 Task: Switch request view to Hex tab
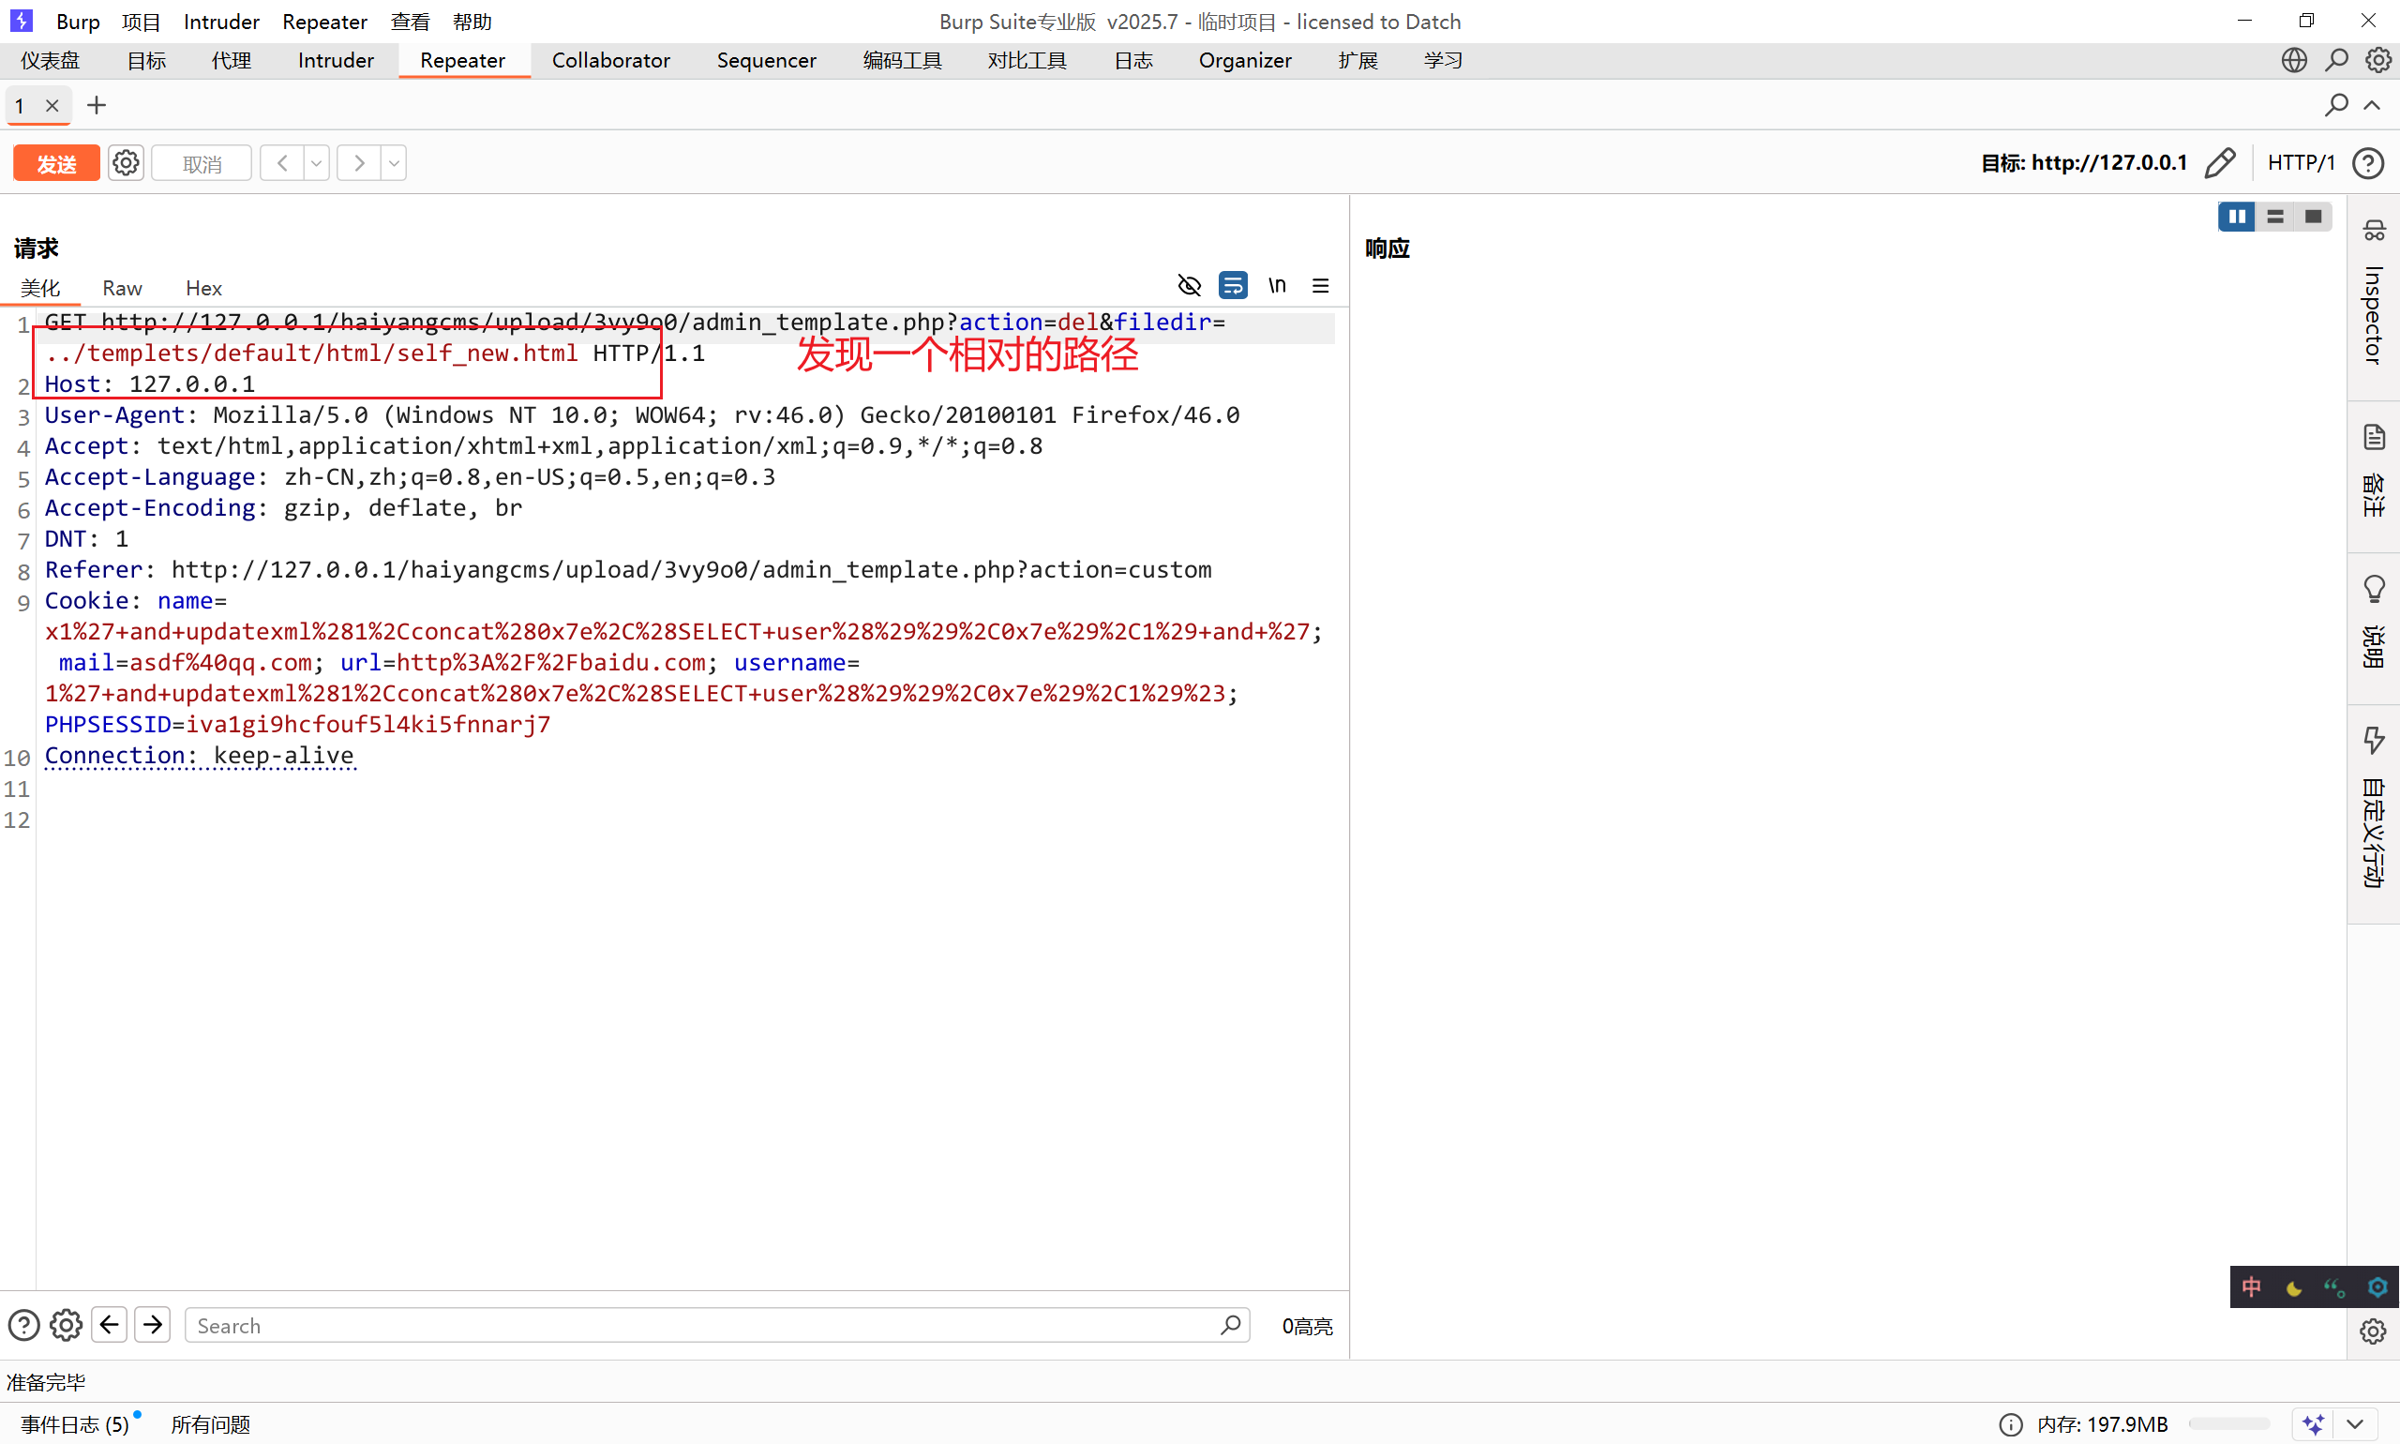[x=203, y=288]
